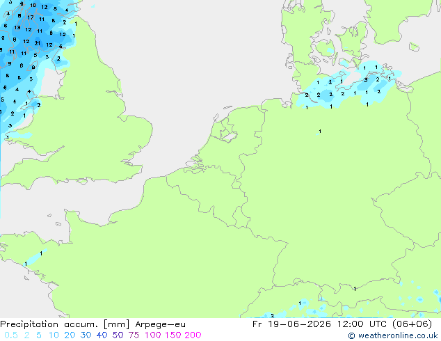The height and width of the screenshot is (341, 441).
Task: Click the 50 legend value
Action: coord(118,335)
